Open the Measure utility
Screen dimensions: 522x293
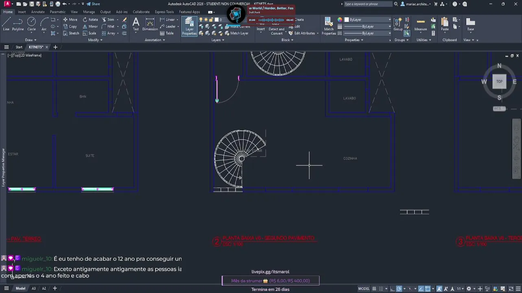(421, 24)
